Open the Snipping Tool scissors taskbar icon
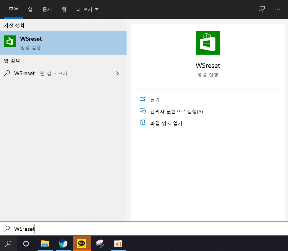This screenshot has height=251, width=288. coord(100,244)
